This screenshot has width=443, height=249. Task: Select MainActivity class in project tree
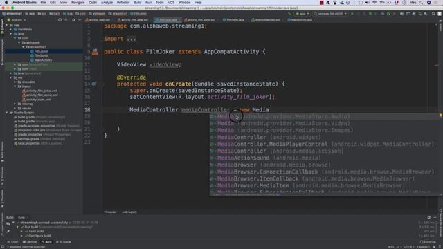click(x=41, y=60)
